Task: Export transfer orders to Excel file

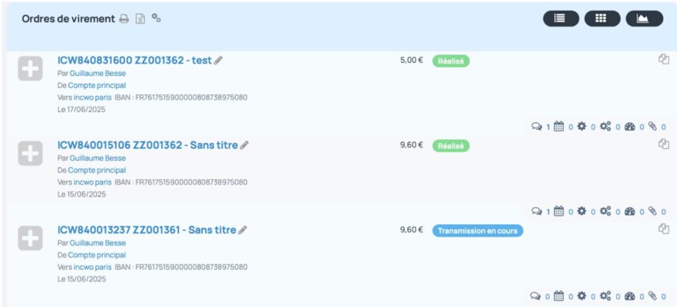Action: (140, 19)
